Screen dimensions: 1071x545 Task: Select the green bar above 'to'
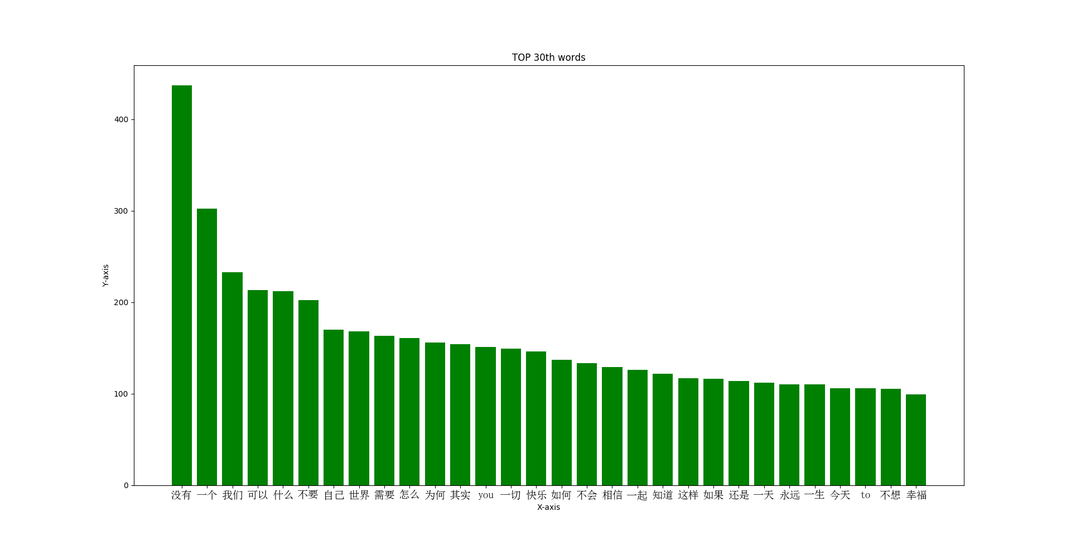pos(865,437)
